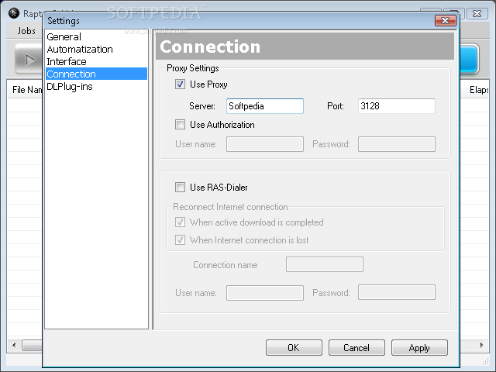The width and height of the screenshot is (496, 372).
Task: Toggle When active download is completed checkbox
Action: (x=180, y=222)
